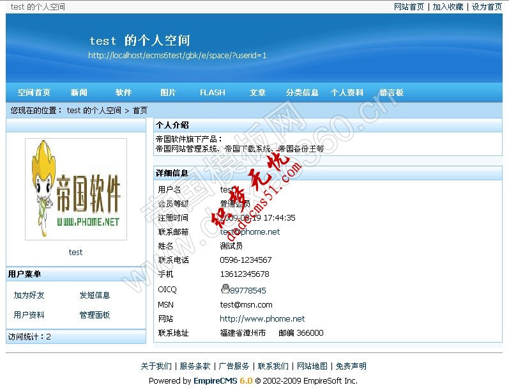Open 免责声明 in the footer

tap(351, 366)
